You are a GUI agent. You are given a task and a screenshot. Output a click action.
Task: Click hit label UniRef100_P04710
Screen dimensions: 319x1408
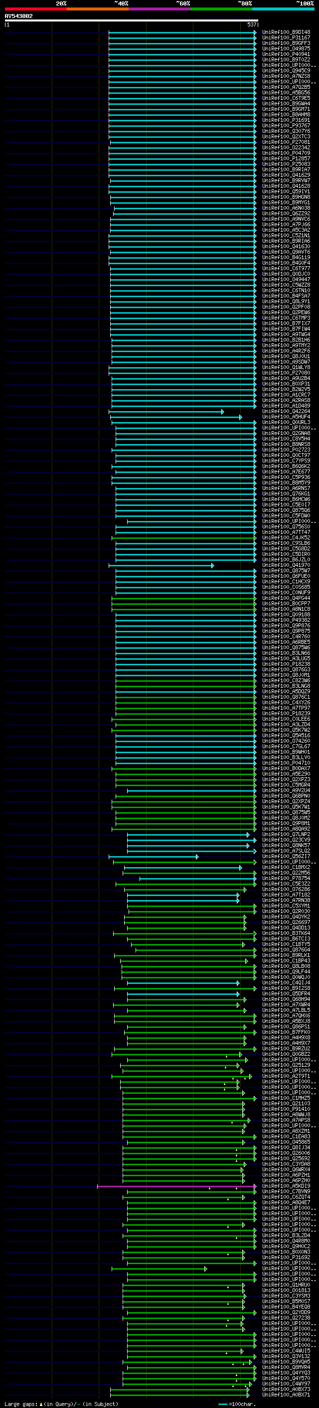286,763
